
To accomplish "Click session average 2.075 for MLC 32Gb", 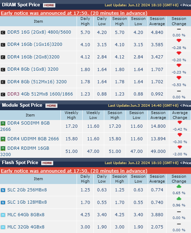I will click(157, 227).
